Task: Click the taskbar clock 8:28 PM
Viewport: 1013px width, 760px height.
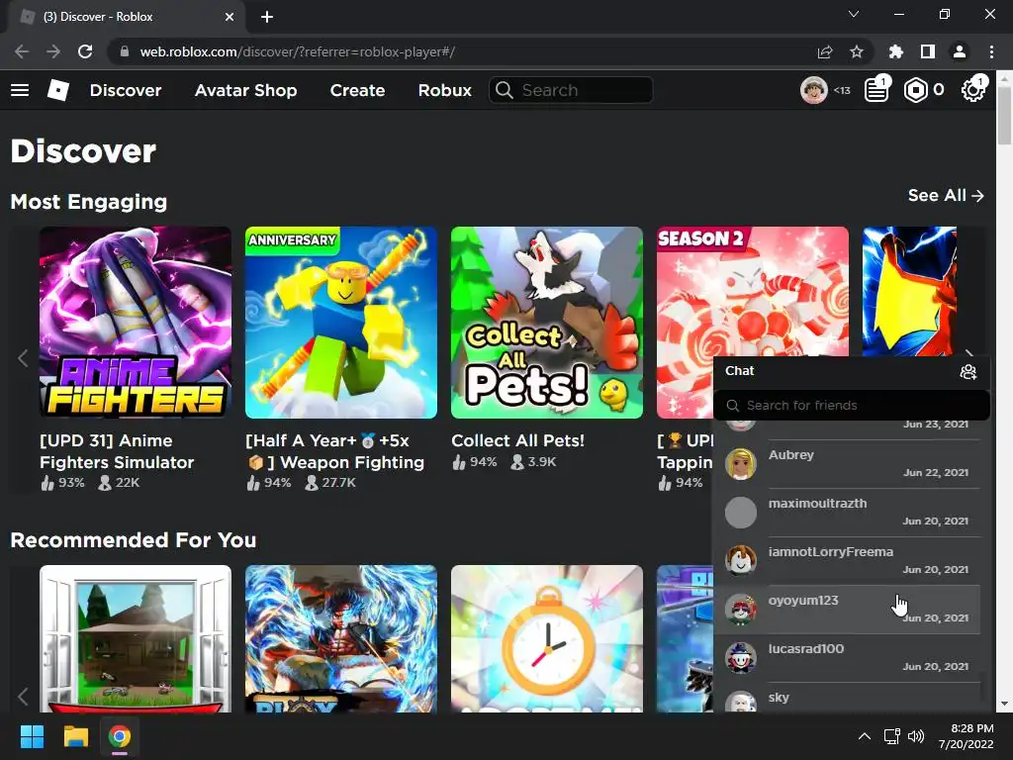Action: tap(971, 728)
